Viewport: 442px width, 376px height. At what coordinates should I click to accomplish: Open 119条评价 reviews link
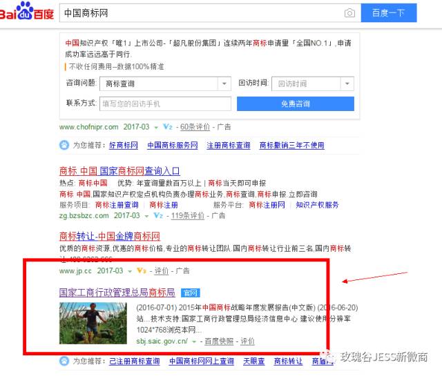tap(188, 216)
